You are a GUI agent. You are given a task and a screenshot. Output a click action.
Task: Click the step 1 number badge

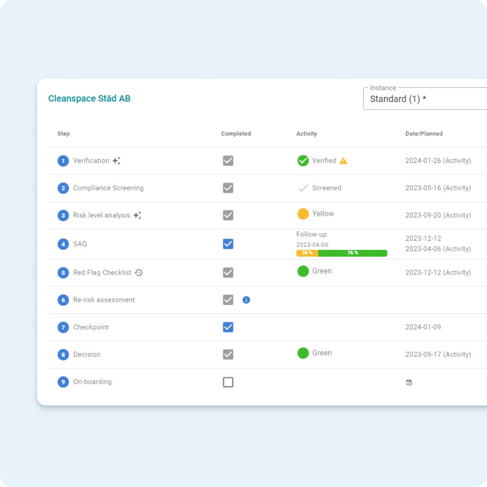63,160
